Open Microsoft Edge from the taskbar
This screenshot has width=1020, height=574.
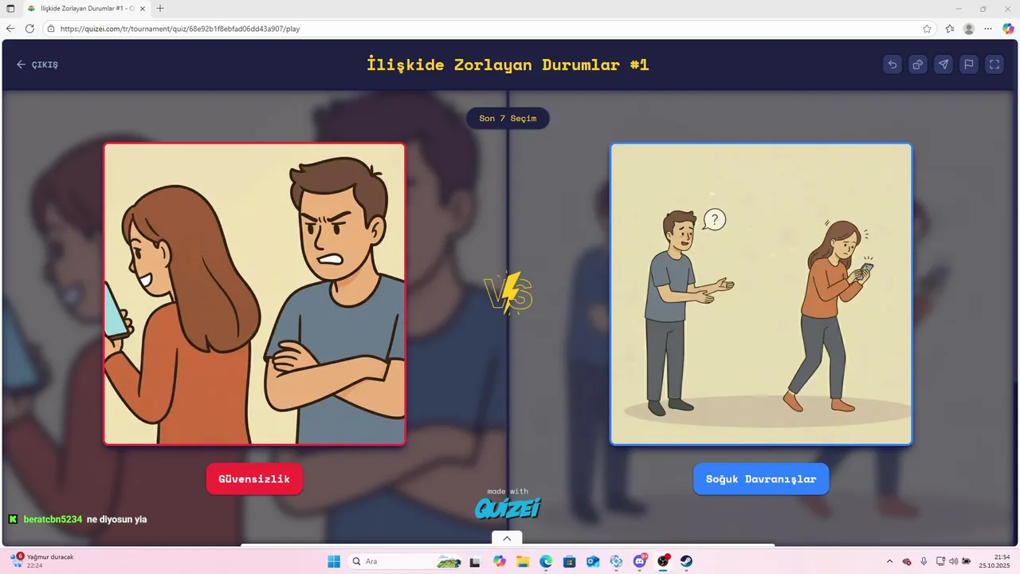coord(546,561)
